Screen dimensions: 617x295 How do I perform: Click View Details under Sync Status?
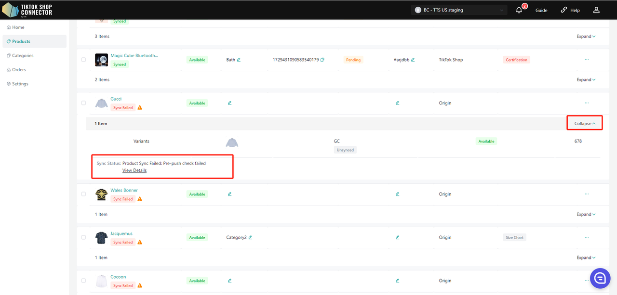tap(134, 170)
